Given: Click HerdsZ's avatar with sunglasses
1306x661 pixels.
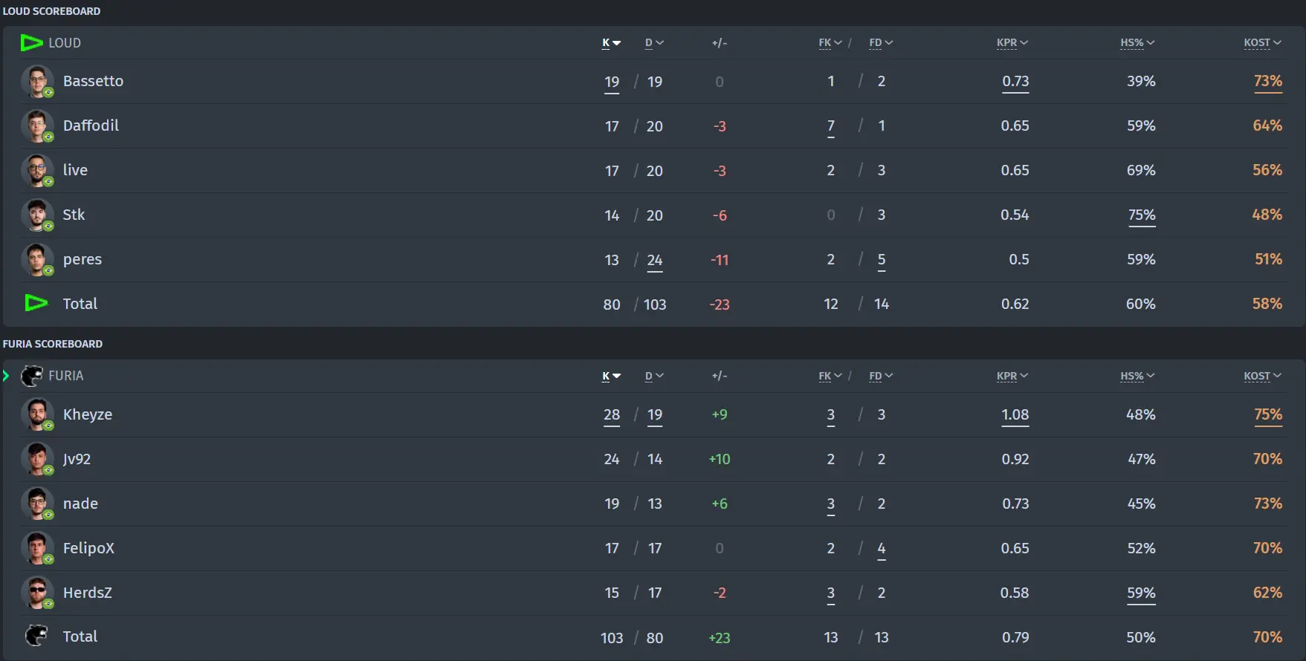Looking at the screenshot, I should pyautogui.click(x=37, y=593).
